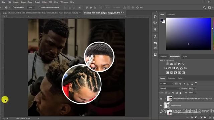Image resolution: width=214 pixels, height=120 pixels.
Task: Add a Photo Filter adjustment layer
Action: (x=178, y=68)
